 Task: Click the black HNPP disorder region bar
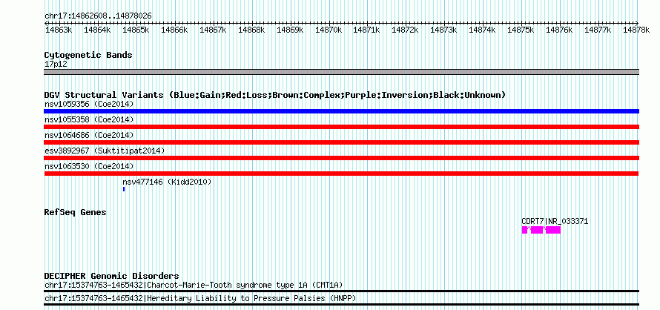[x=341, y=305]
